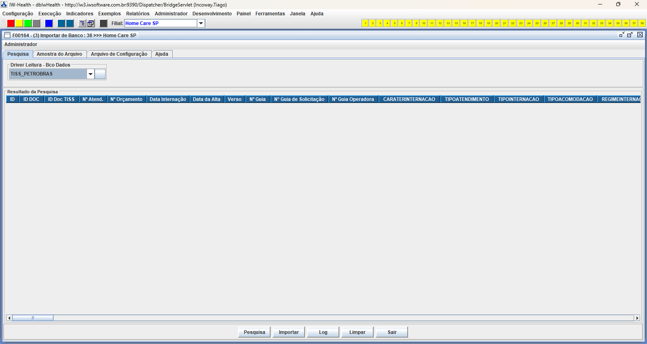This screenshot has width=647, height=344.
Task: Switch to Arquivo de Configuração tab
Action: [119, 54]
